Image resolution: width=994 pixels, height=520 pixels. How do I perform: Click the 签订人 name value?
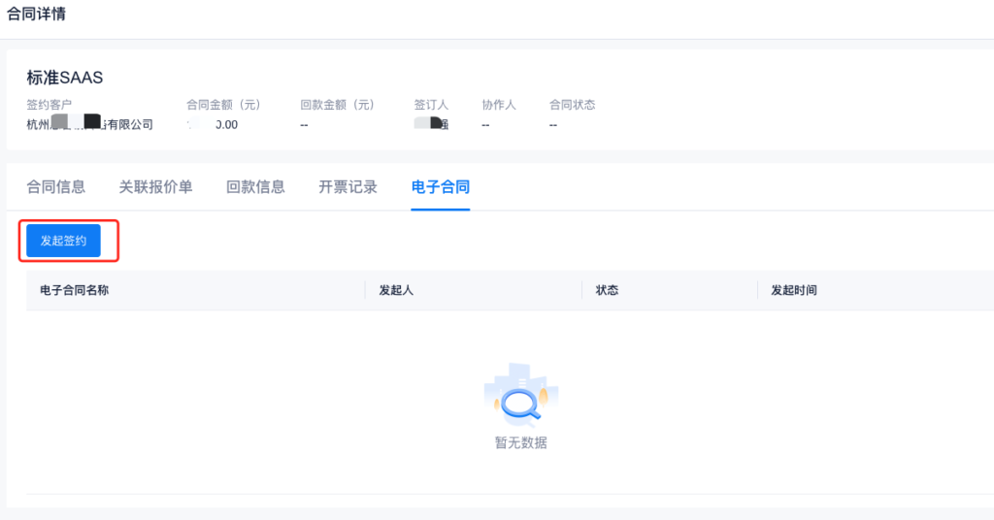coord(431,124)
